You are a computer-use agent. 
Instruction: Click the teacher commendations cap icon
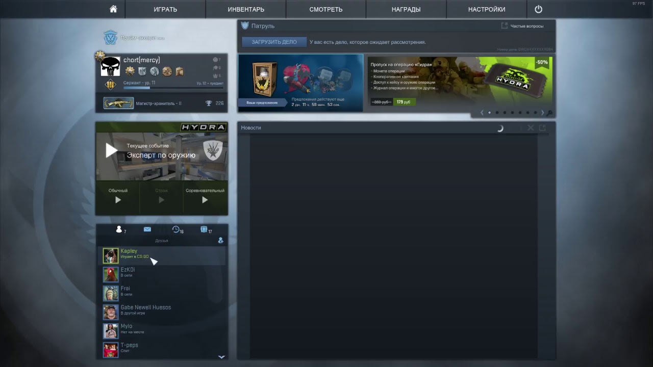[215, 68]
